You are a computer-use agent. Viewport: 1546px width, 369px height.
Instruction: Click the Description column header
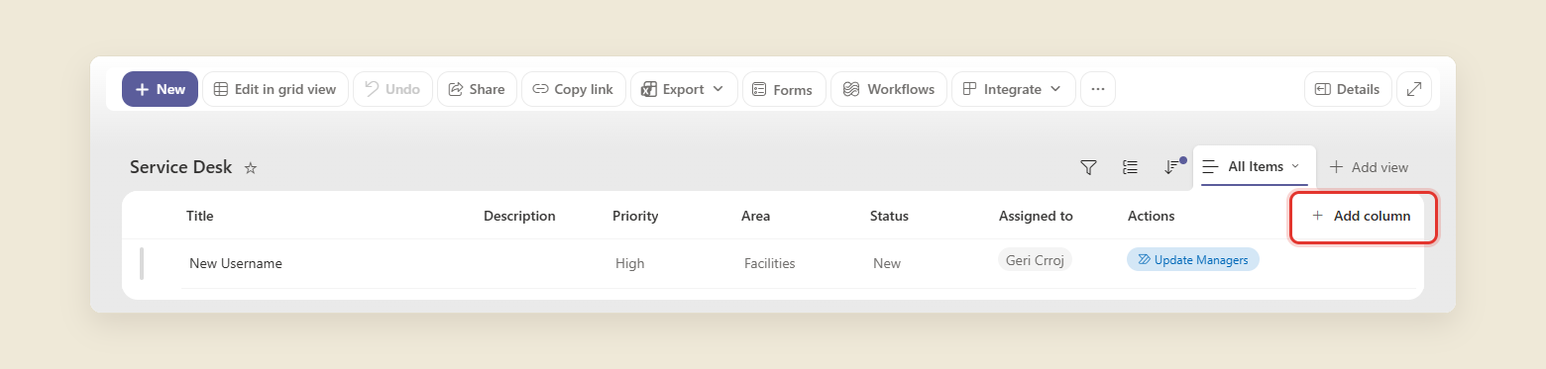(x=519, y=216)
